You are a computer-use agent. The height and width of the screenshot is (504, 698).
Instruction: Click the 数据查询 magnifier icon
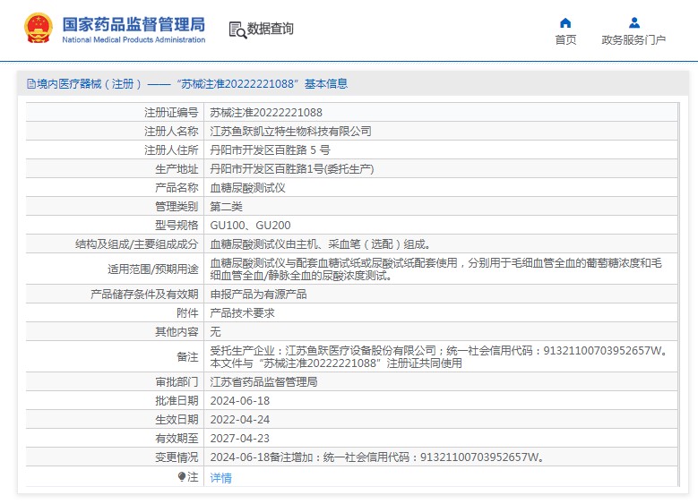pos(237,30)
